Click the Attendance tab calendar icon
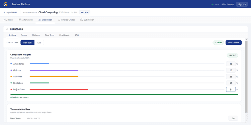 point(20,20)
